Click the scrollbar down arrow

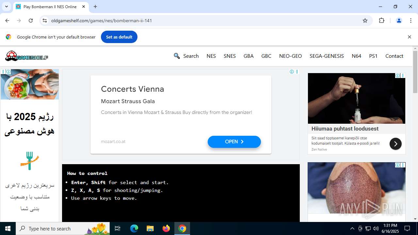coord(415,219)
